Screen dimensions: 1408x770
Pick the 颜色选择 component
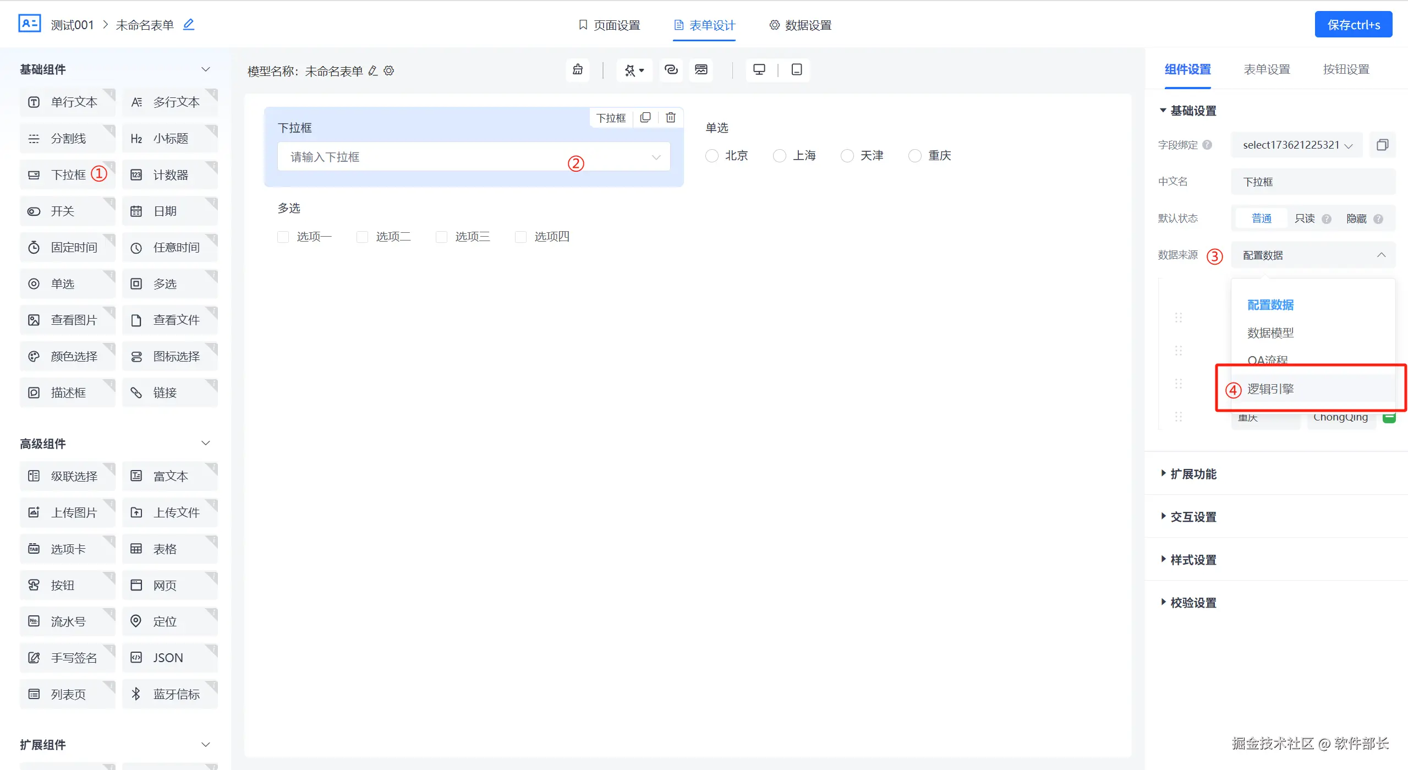pos(67,356)
